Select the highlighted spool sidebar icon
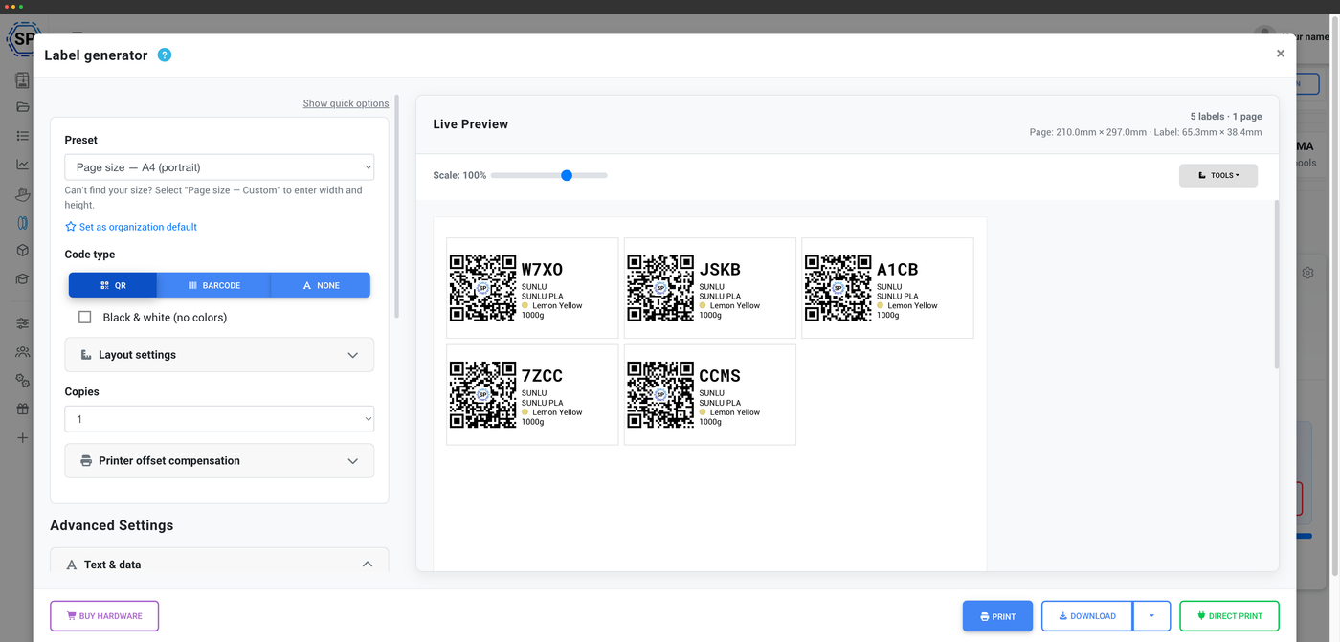1340x642 pixels. pyautogui.click(x=23, y=223)
